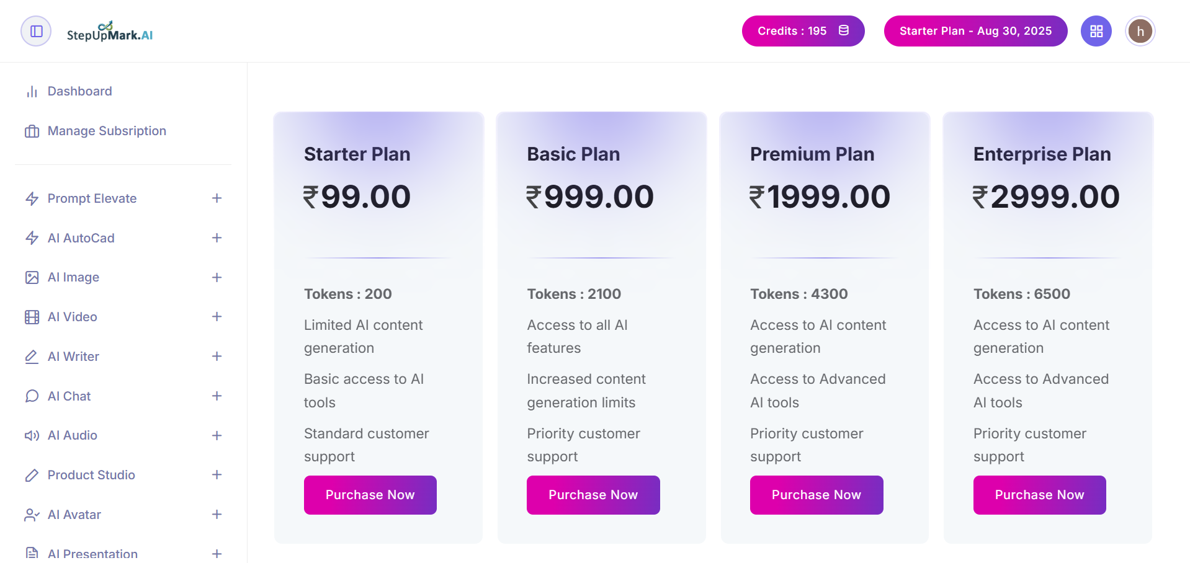
Task: Click the Dashboard bar chart icon
Action: 32,92
